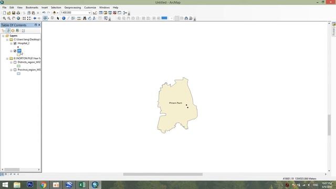The image size is (336, 189).
Task: Refresh the map display
Action: coord(10,174)
